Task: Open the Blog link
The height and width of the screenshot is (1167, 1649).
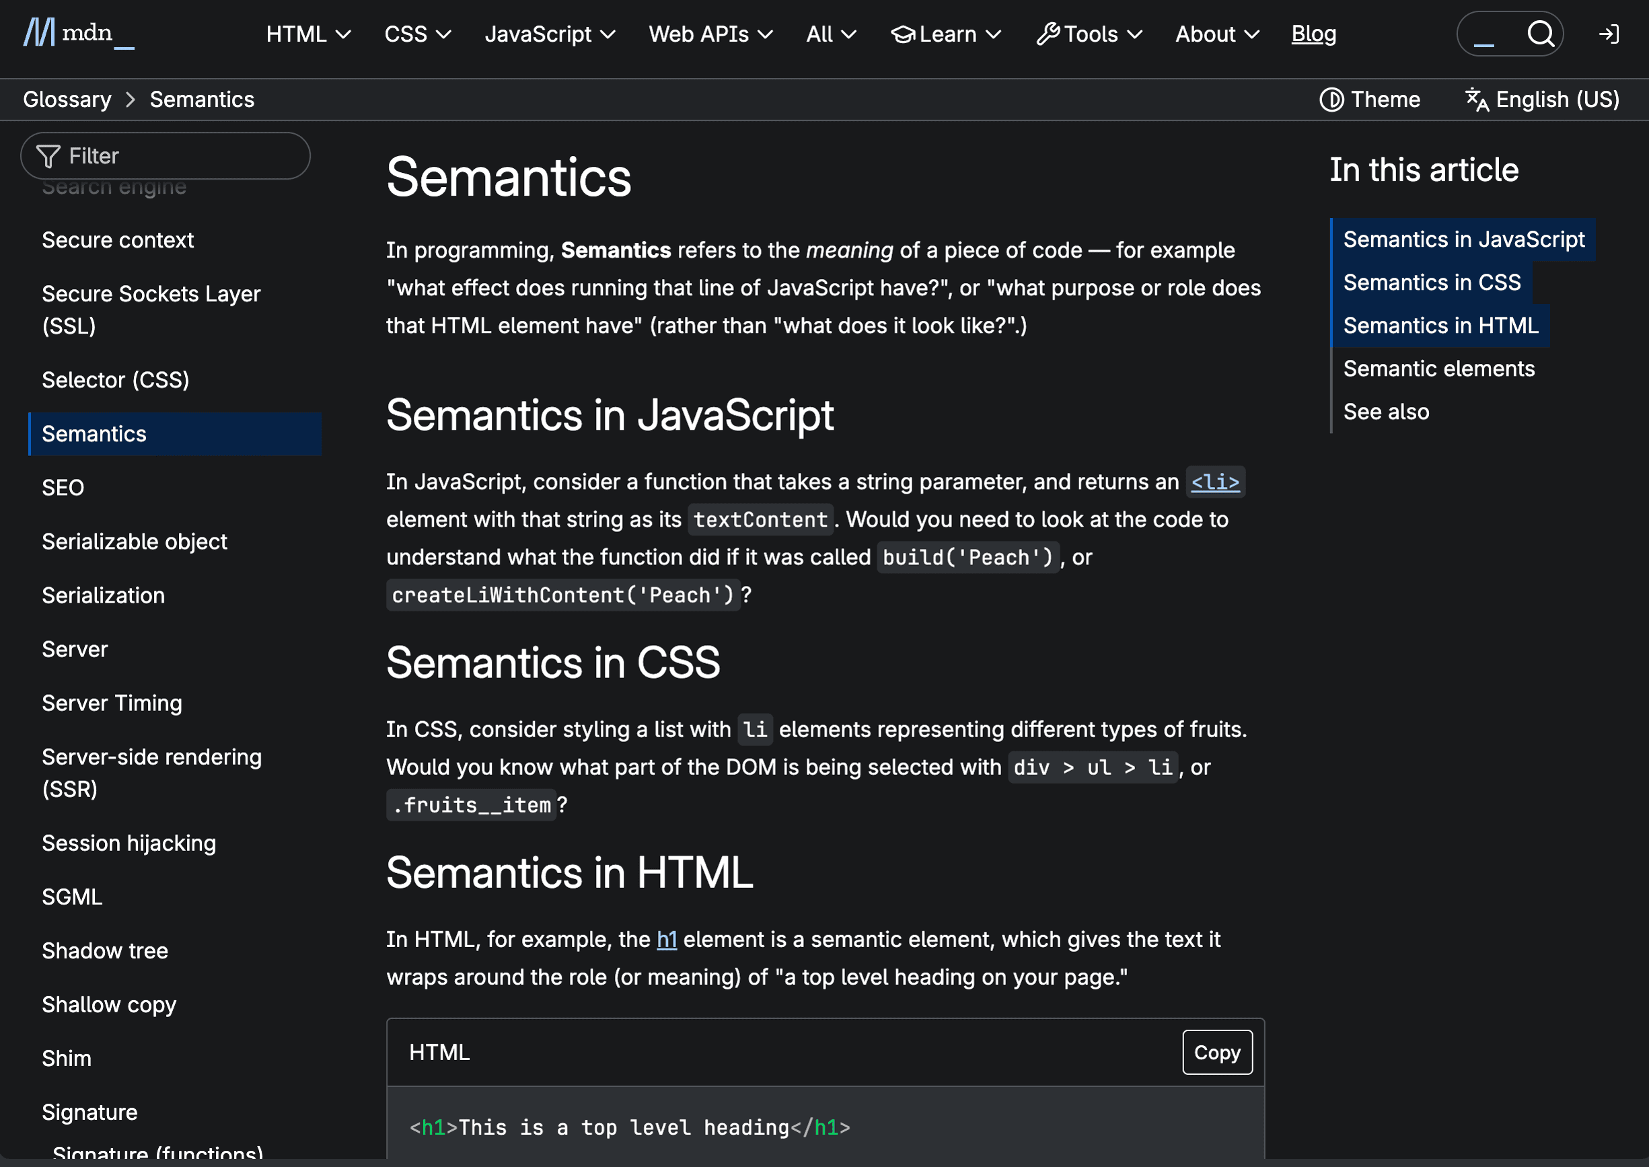Action: tap(1313, 34)
